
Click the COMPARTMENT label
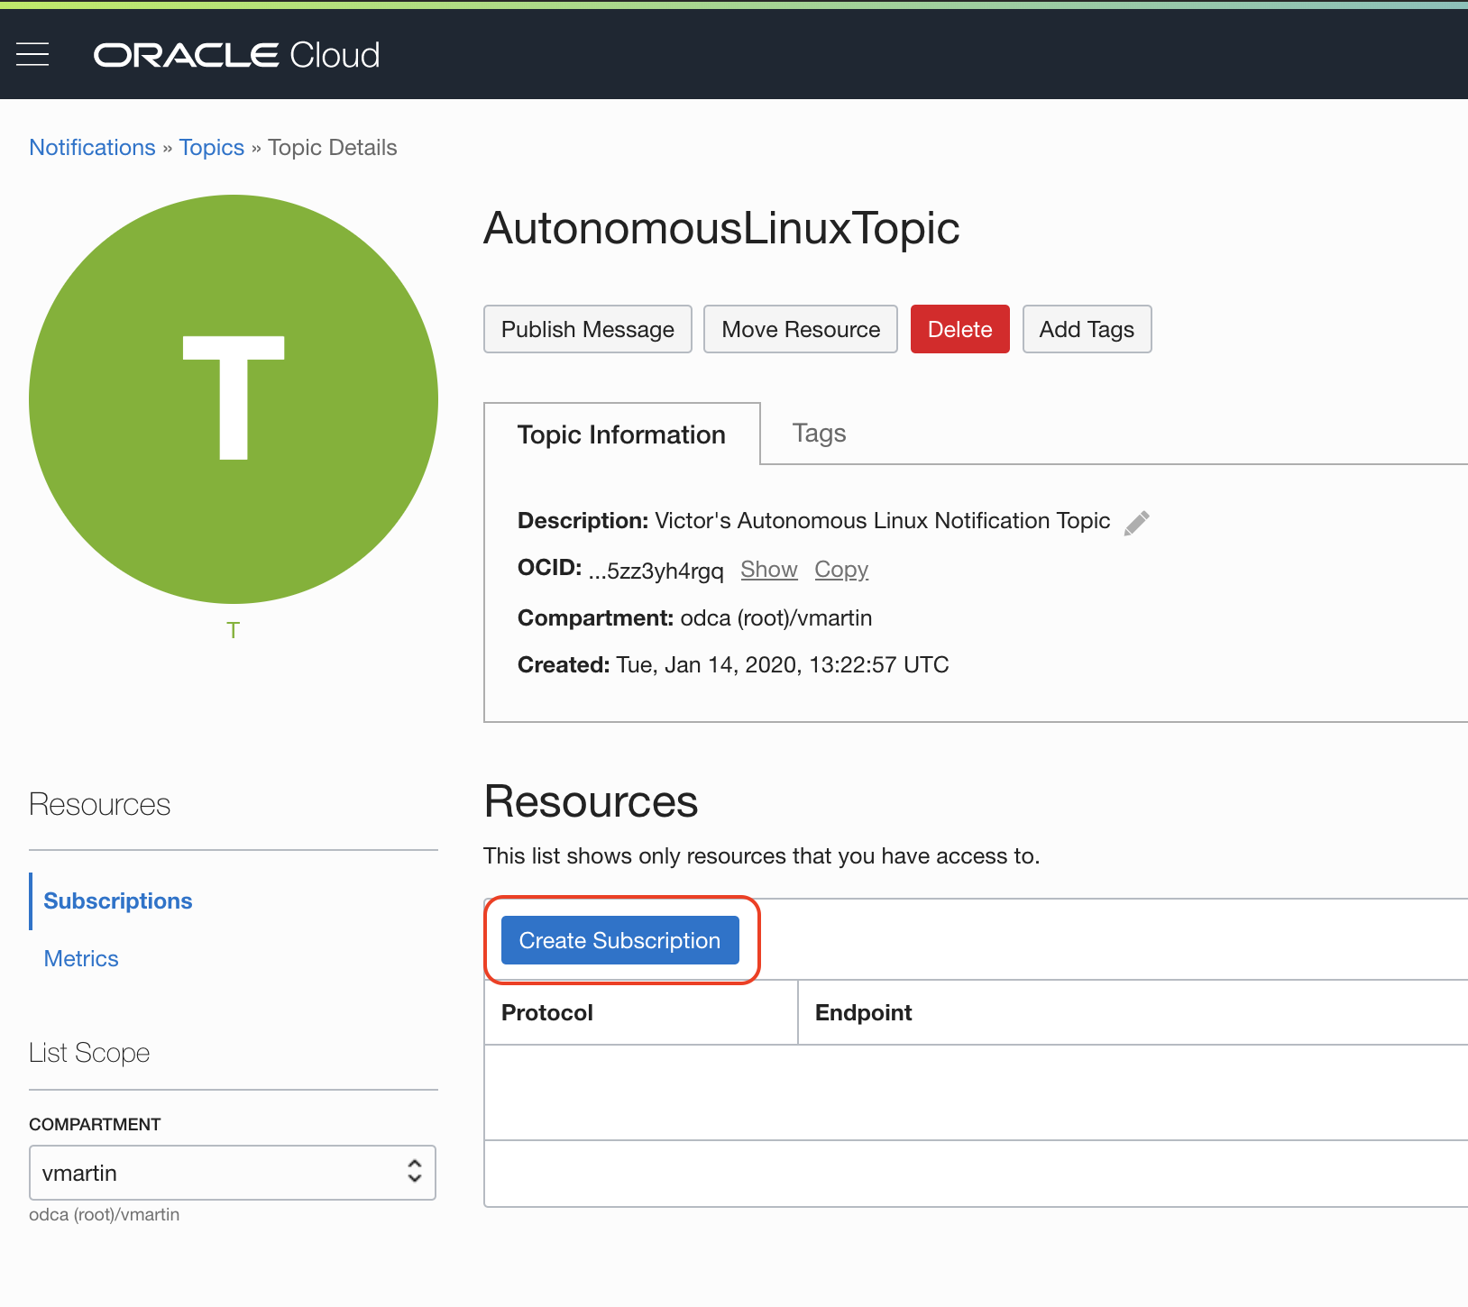point(95,1124)
